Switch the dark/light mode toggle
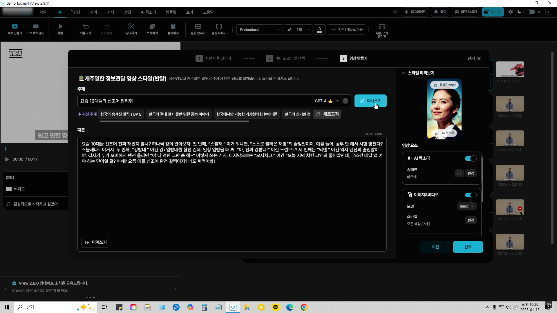 (529, 12)
